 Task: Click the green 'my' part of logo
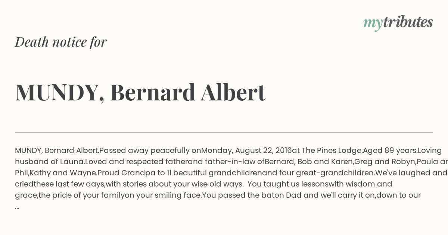click(373, 24)
